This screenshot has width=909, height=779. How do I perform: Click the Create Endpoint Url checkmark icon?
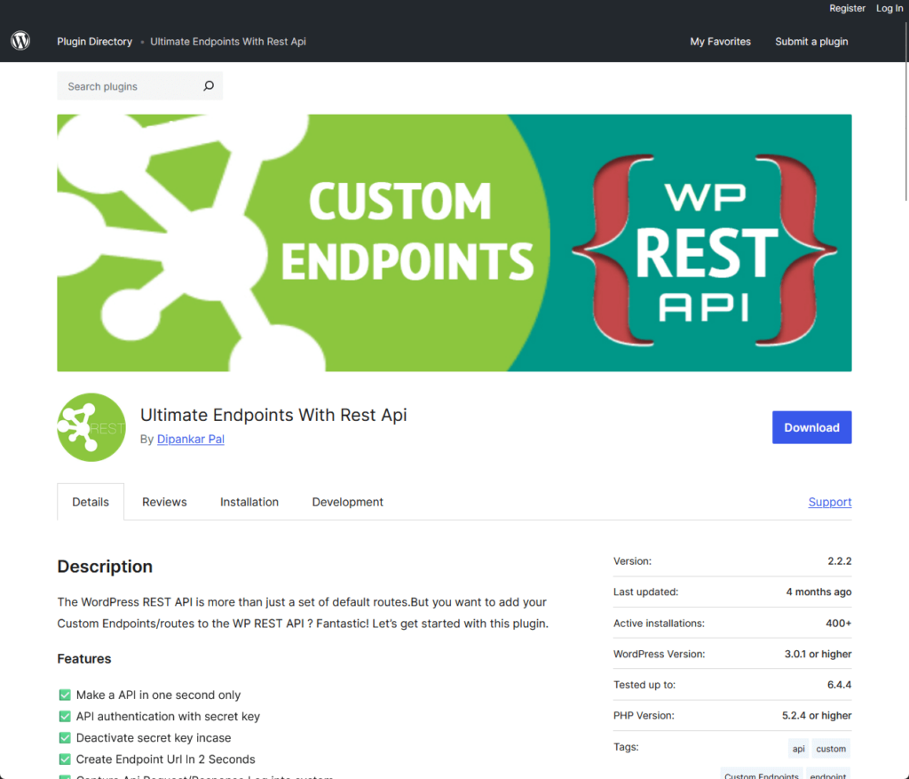[65, 759]
